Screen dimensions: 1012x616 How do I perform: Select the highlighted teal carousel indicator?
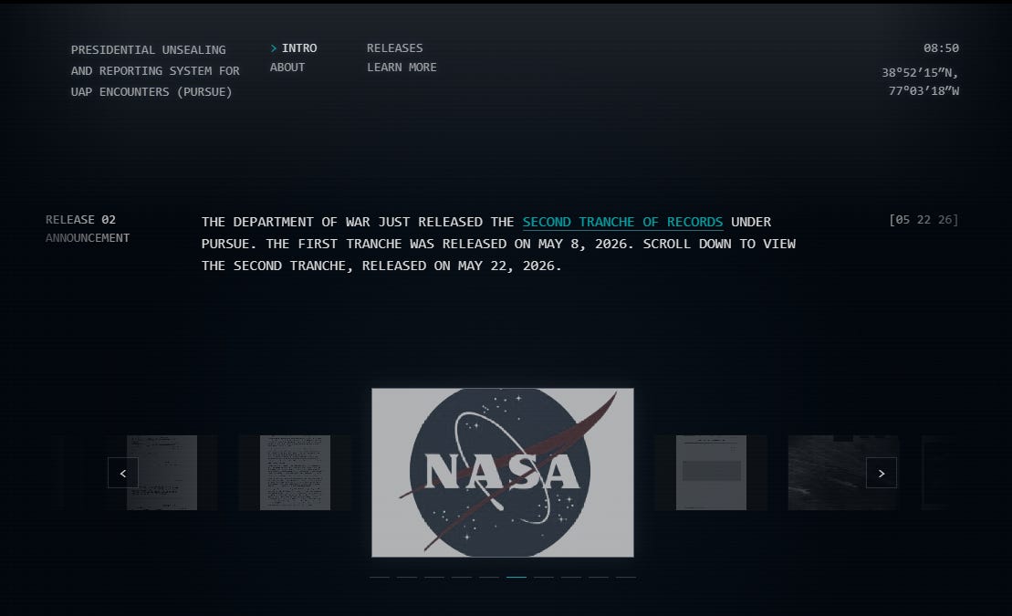coord(516,577)
